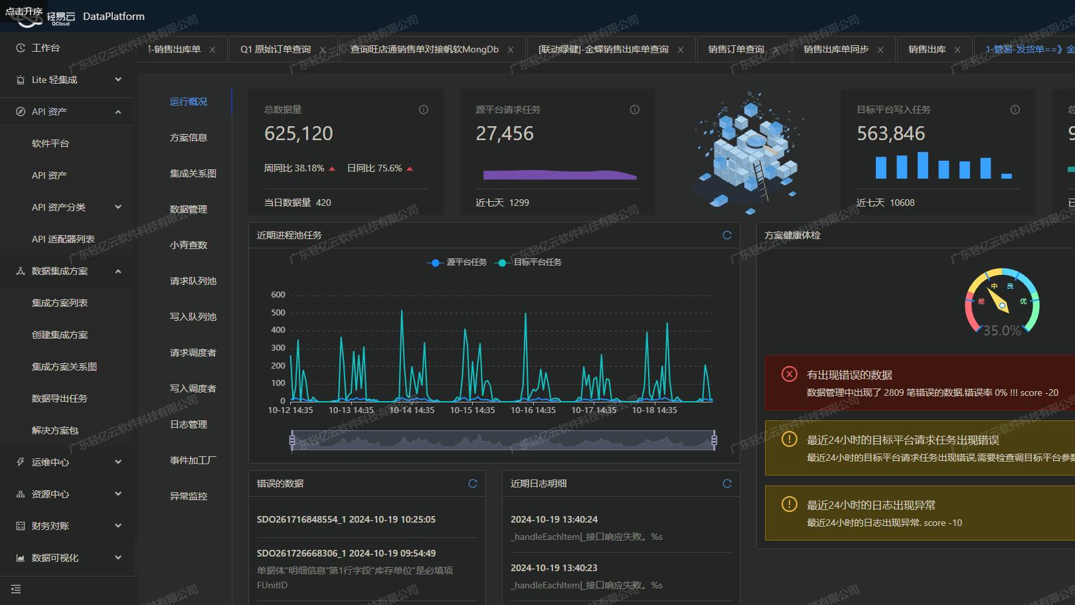
Task: Click info icon on 源平台请求任务 card
Action: (x=635, y=110)
